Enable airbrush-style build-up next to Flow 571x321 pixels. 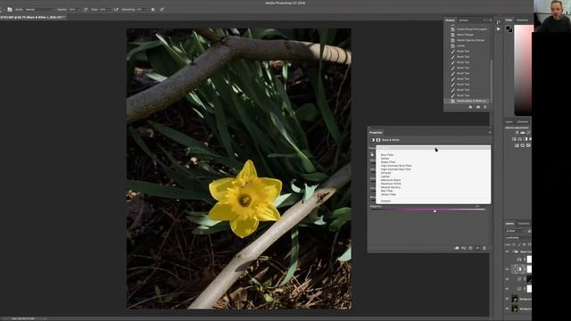point(116,10)
